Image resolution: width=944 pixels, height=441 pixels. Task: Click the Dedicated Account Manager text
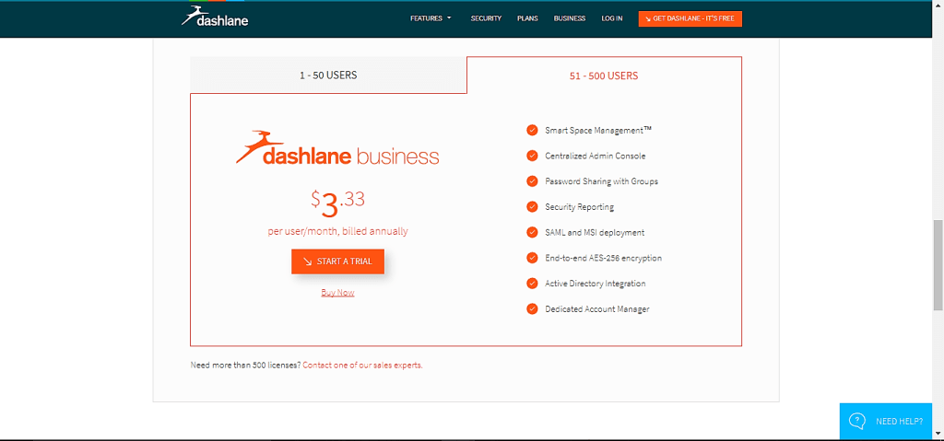click(597, 309)
